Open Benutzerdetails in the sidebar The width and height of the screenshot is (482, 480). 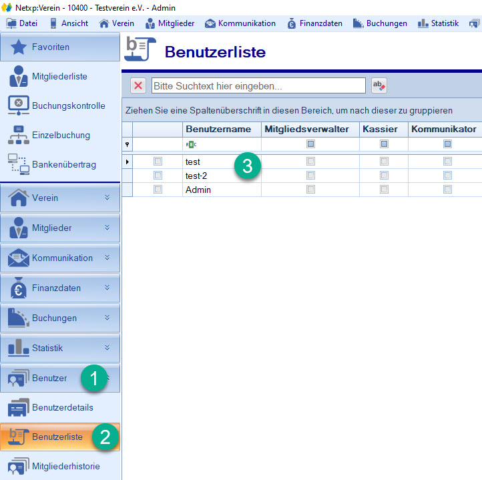point(62,407)
